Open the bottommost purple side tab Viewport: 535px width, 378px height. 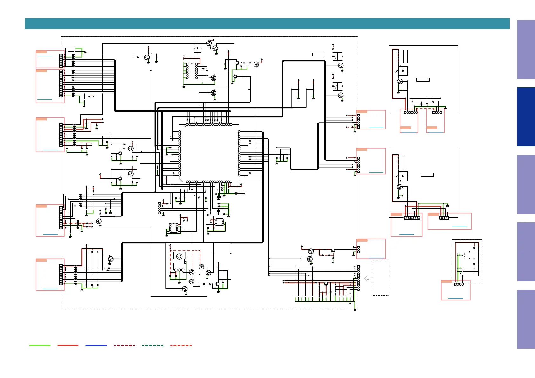[526, 319]
